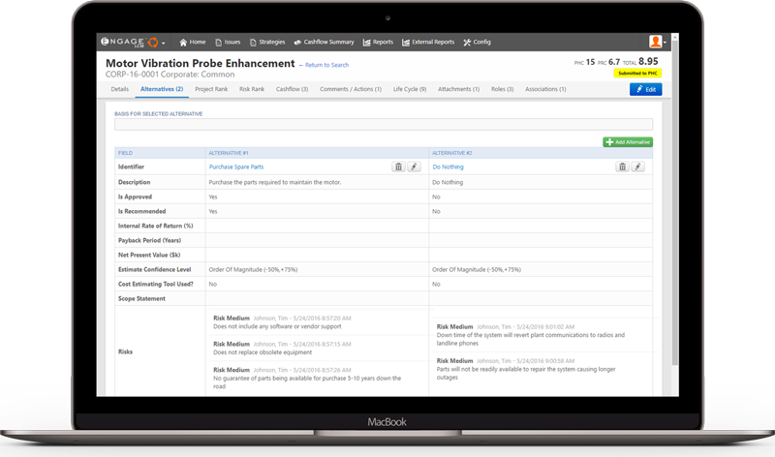Switch to the Details tab
This screenshot has height=457, width=775.
[119, 89]
